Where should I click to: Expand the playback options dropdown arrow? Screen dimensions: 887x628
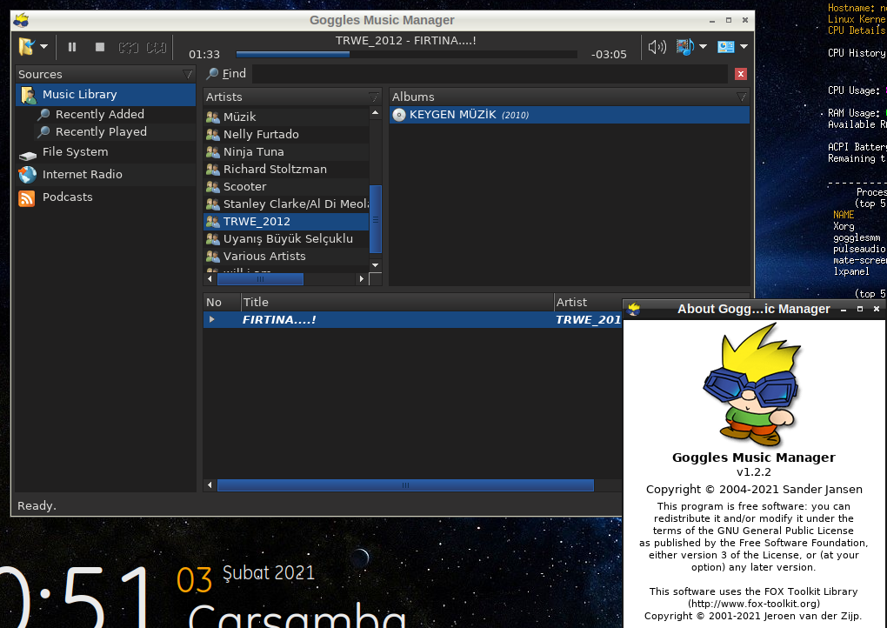click(x=704, y=46)
